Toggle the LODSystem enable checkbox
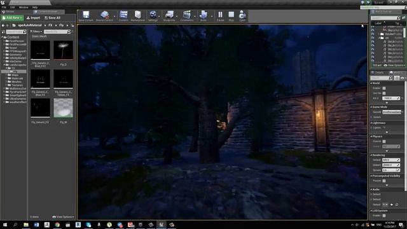The image size is (407, 229). coord(384,216)
